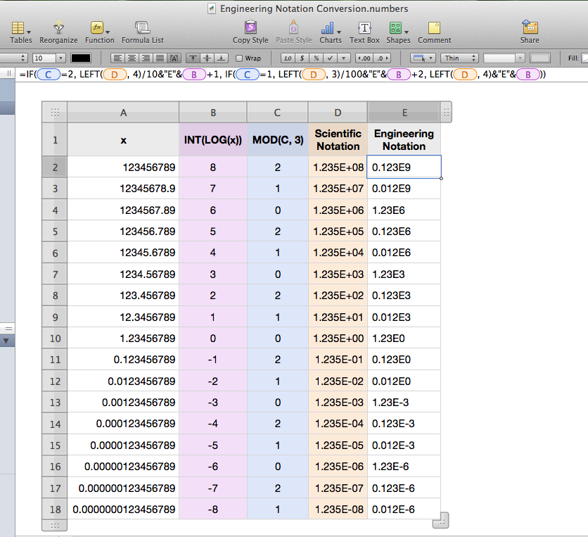
Task: Show the Formula List
Action: click(x=142, y=28)
